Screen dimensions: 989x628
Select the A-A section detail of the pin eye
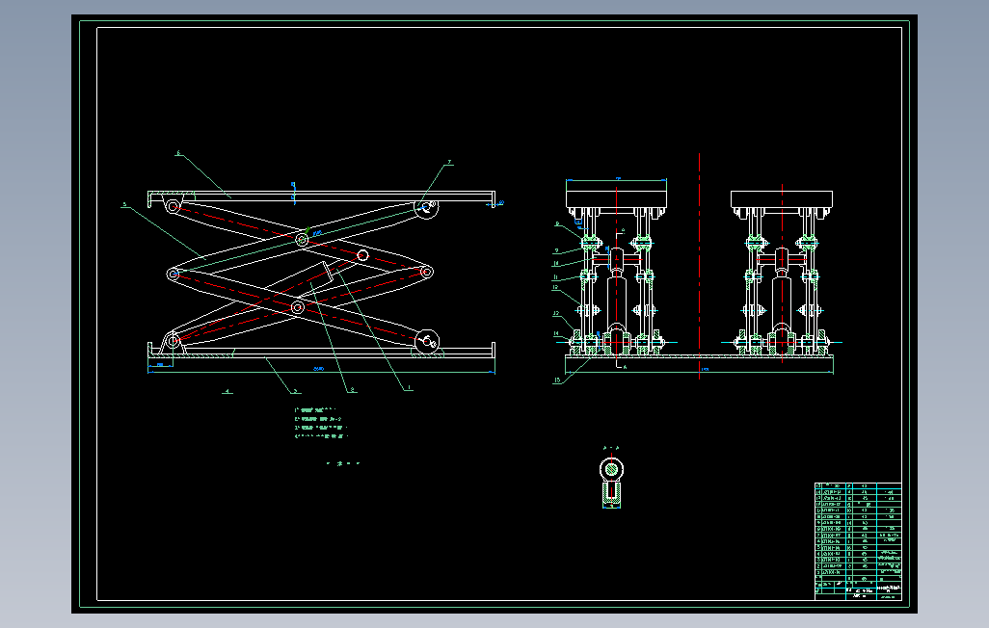(611, 478)
